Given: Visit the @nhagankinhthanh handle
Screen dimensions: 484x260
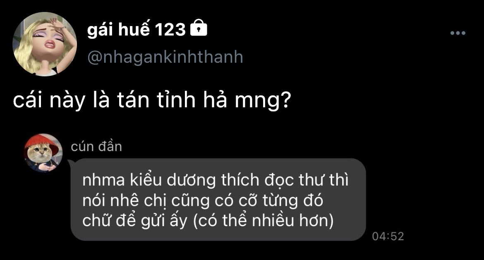Looking at the screenshot, I should (165, 57).
